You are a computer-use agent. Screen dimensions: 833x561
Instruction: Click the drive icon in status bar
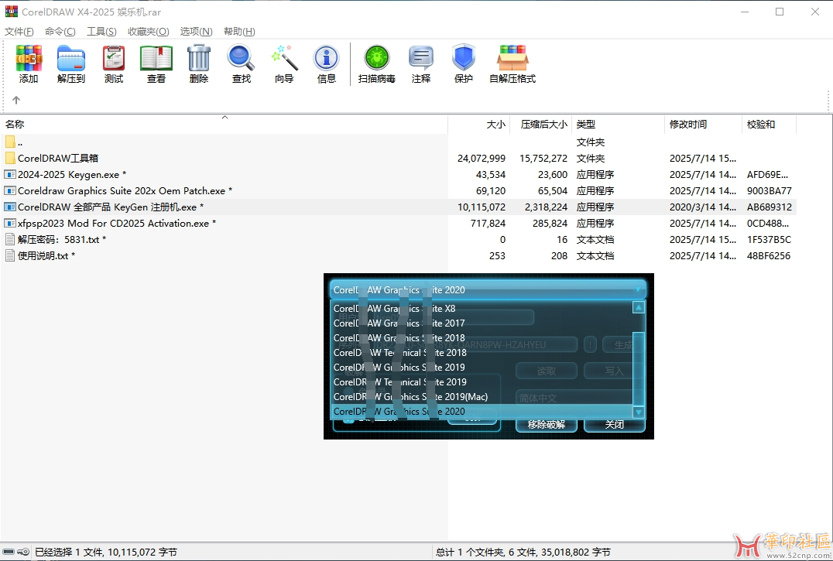[8, 552]
